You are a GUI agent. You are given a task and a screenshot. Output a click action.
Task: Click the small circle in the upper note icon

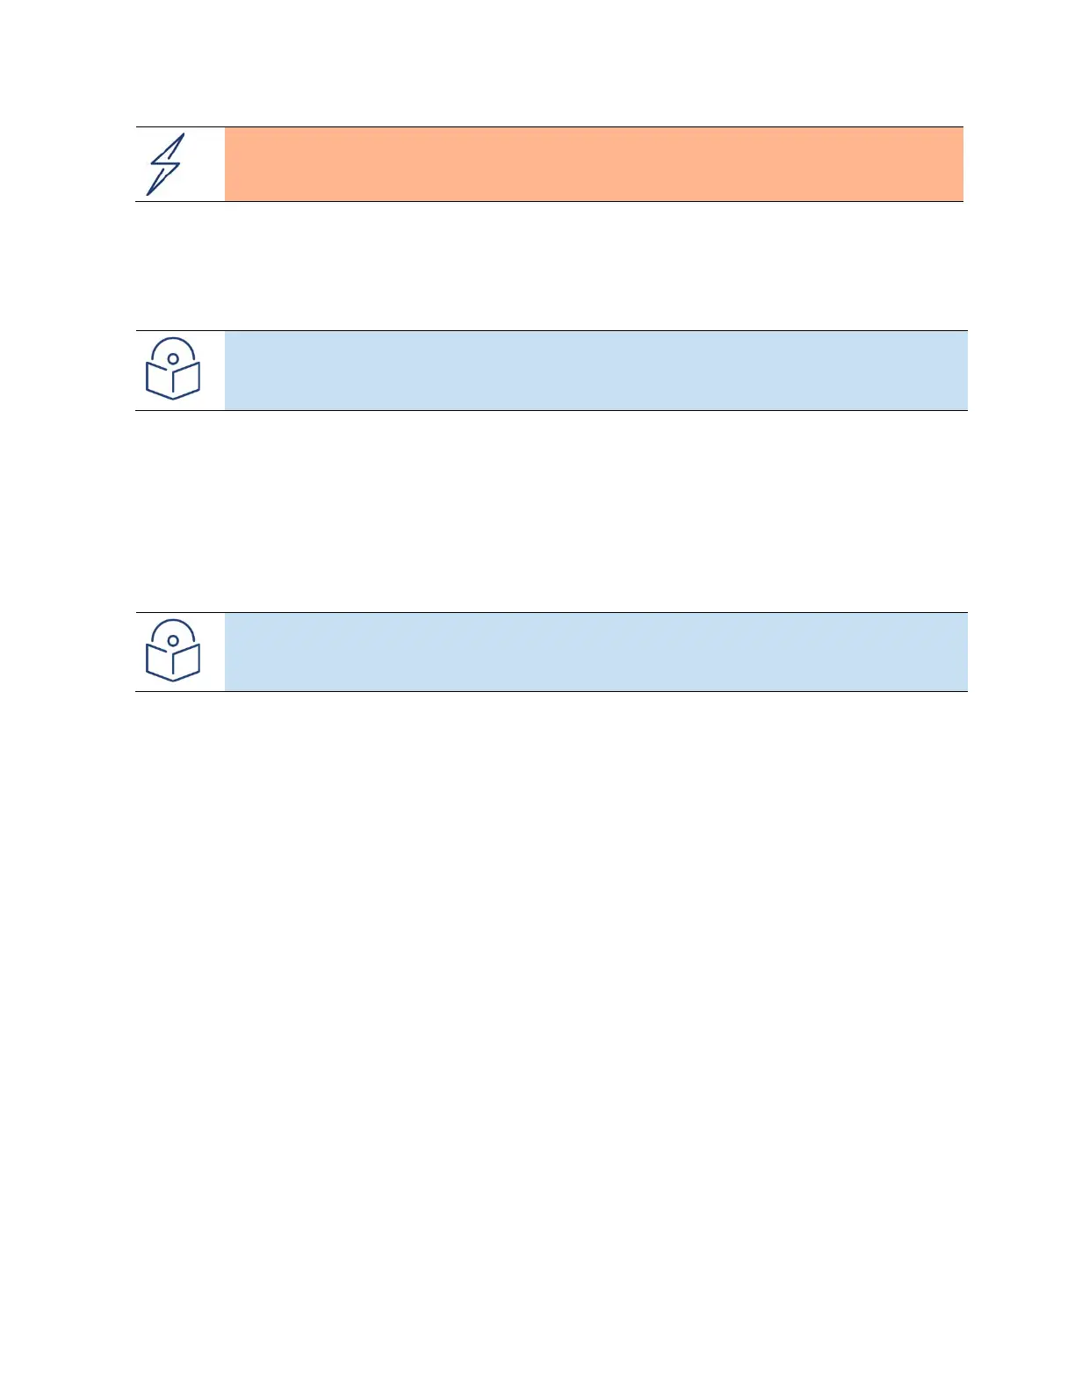[x=173, y=358]
